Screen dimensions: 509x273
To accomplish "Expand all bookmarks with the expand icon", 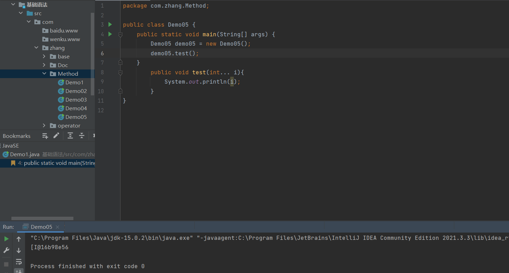I will pos(70,135).
